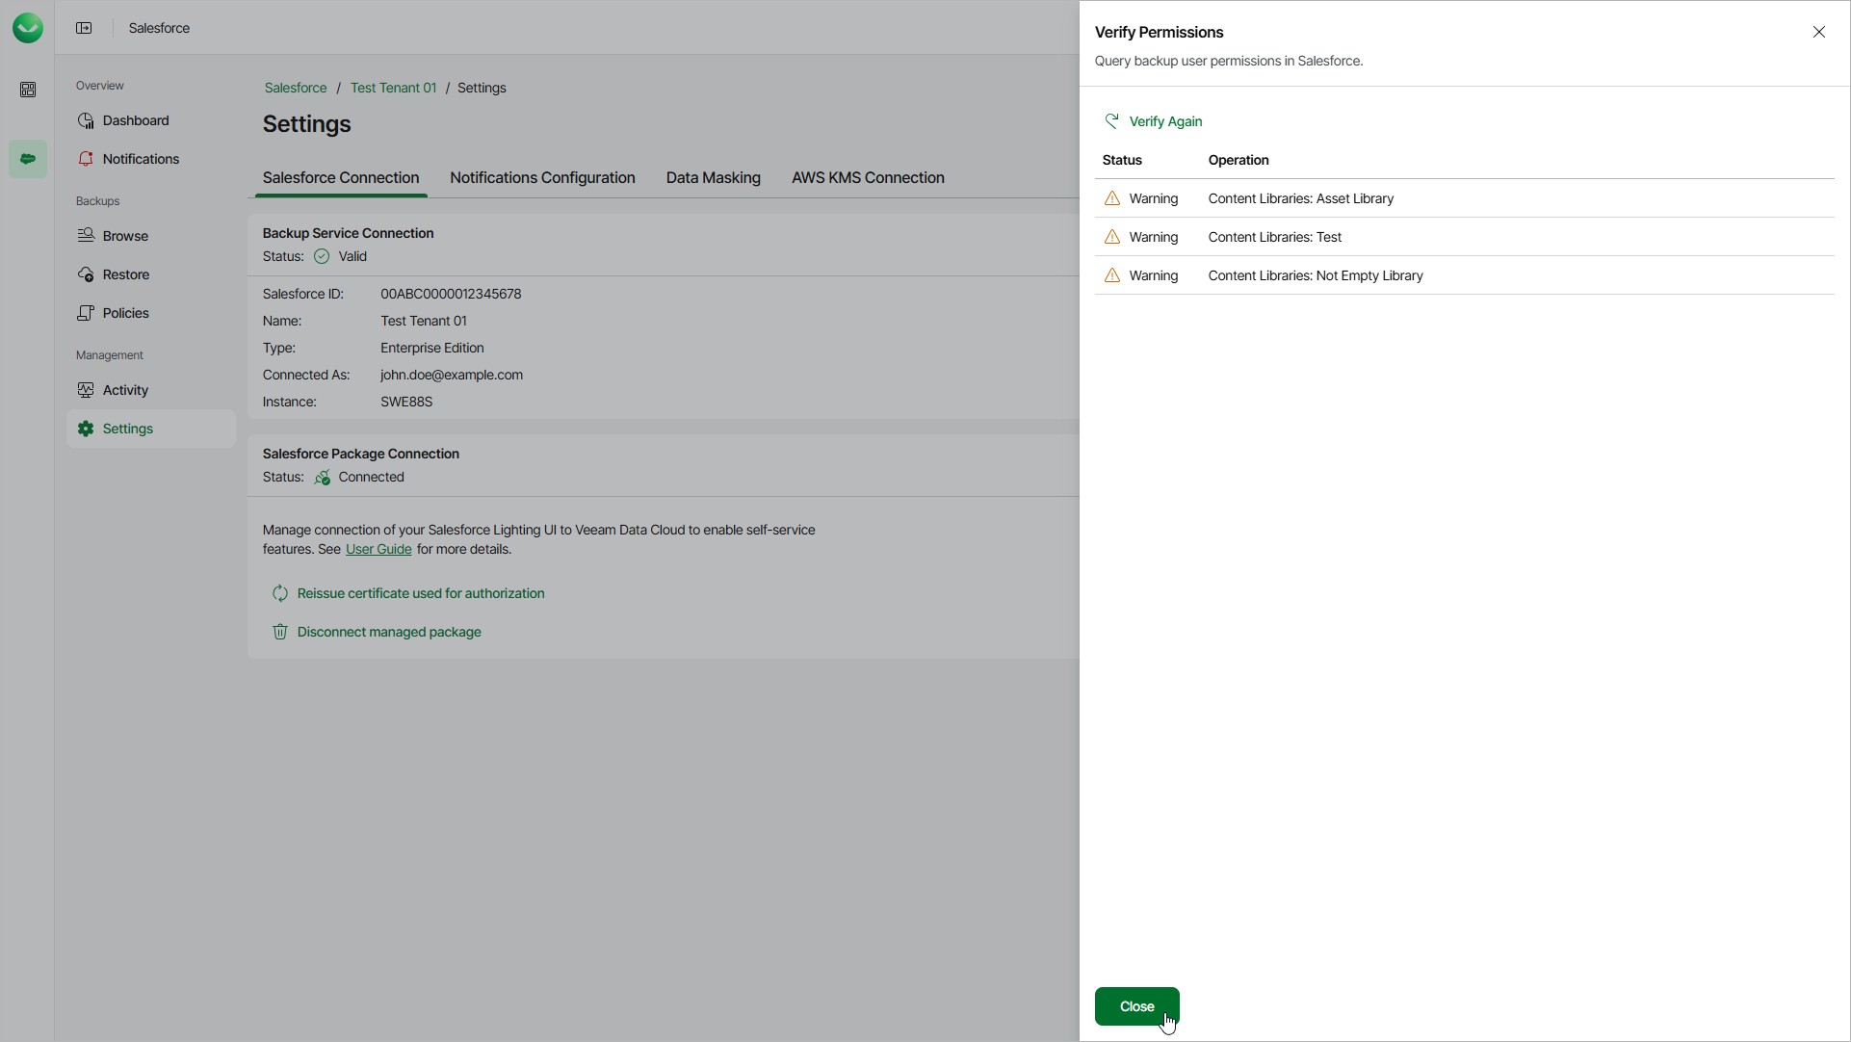Select the Salesforce cloud icon in left rail
This screenshot has width=1851, height=1042.
28,159
